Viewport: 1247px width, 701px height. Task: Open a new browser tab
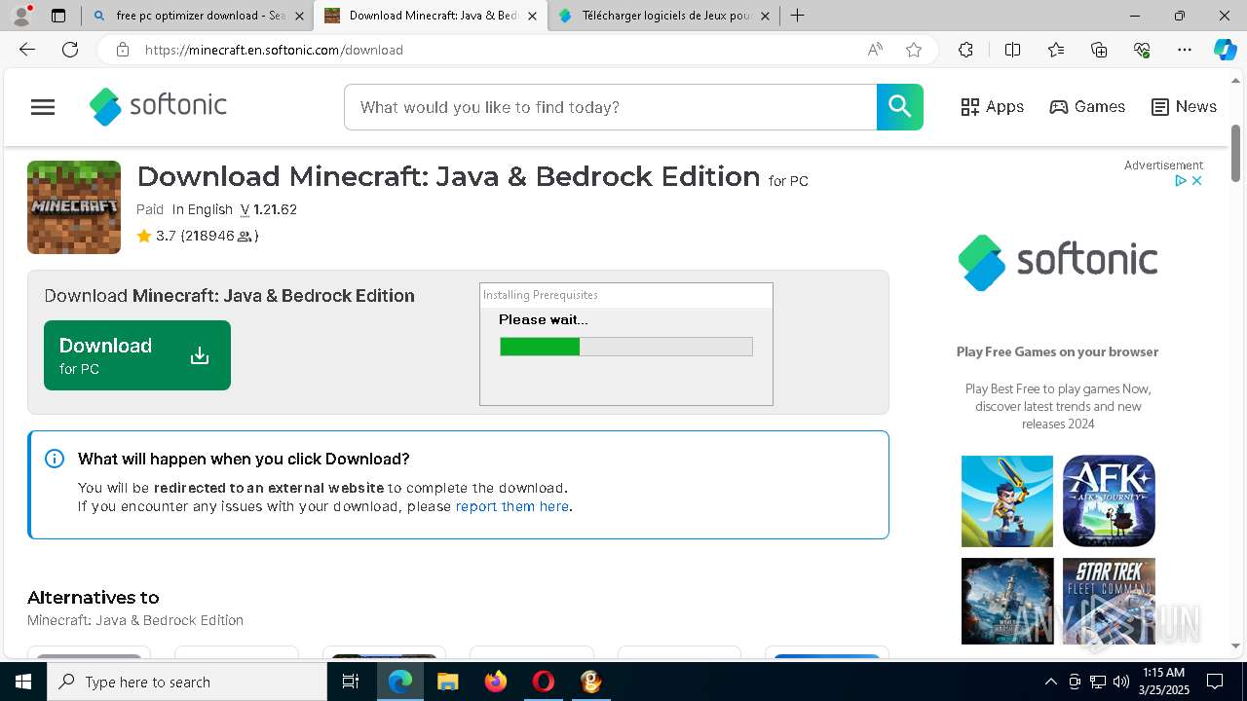point(797,16)
